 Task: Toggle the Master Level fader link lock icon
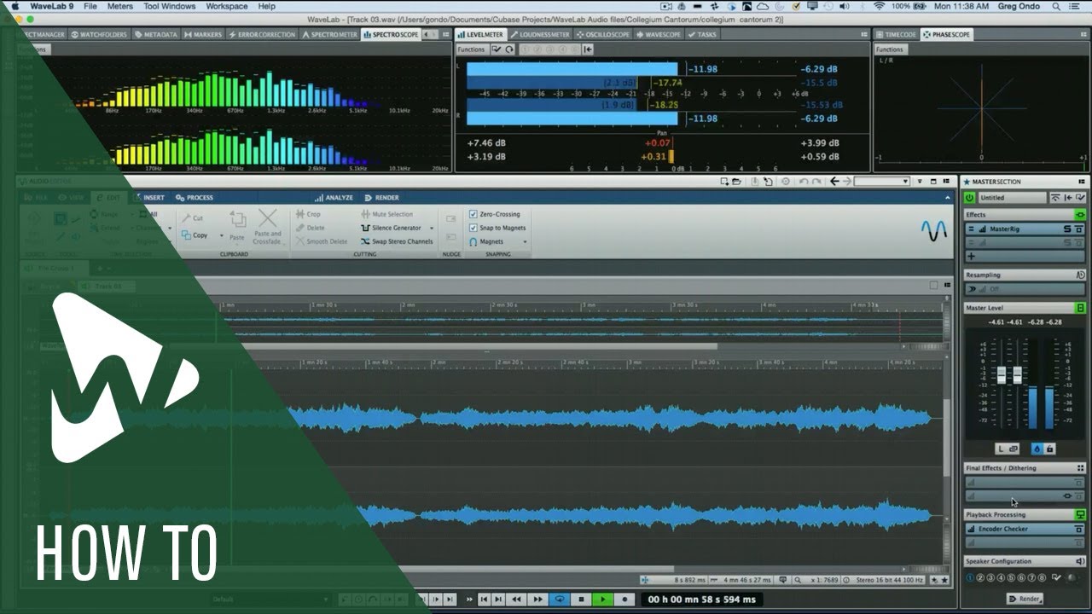tap(1050, 449)
